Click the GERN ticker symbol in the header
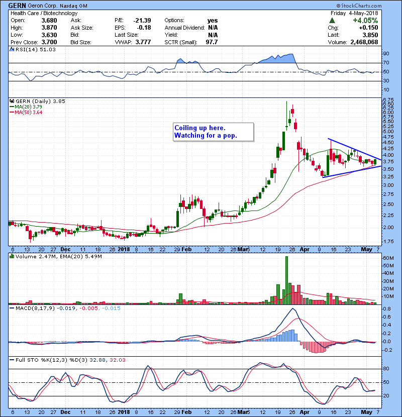This screenshot has width=402, height=417. (17, 6)
